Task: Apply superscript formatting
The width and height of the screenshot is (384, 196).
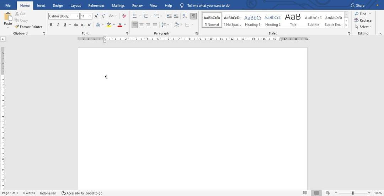Action: click(89, 25)
